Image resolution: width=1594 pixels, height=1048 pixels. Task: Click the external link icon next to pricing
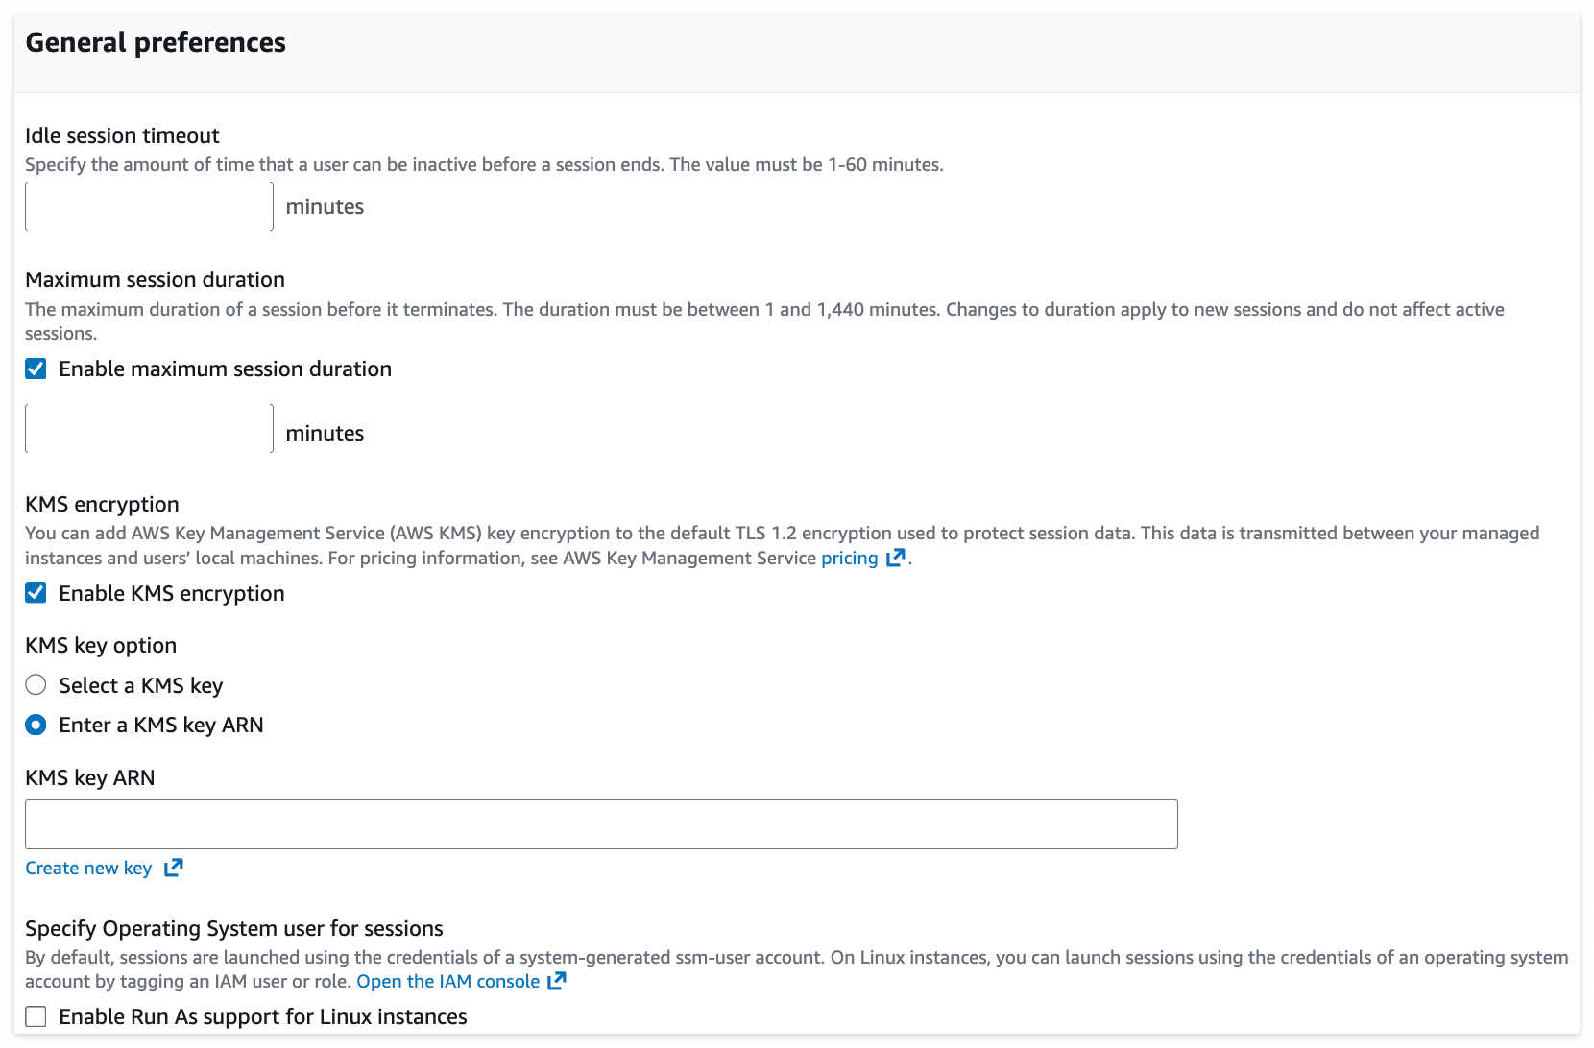click(895, 558)
